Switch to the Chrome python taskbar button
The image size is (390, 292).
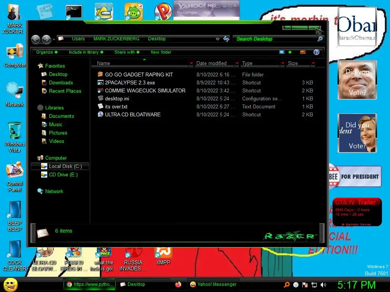(90, 284)
